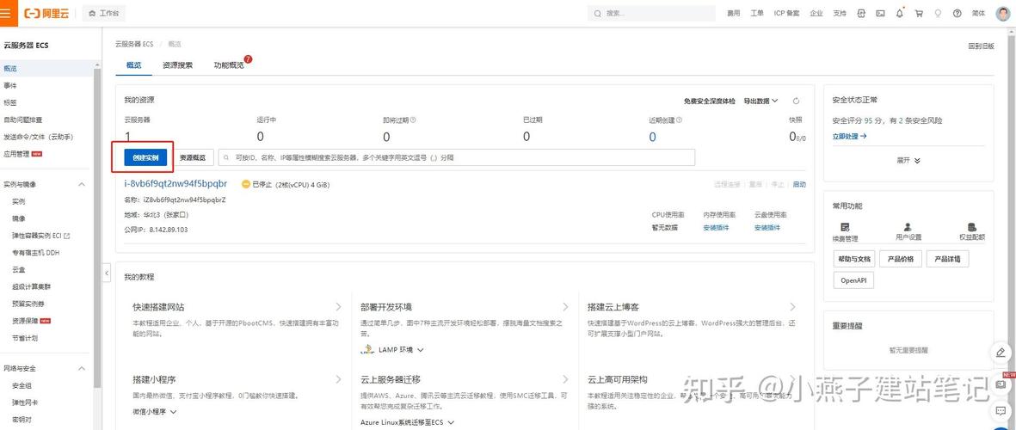Open 导出数据 dropdown

[760, 101]
